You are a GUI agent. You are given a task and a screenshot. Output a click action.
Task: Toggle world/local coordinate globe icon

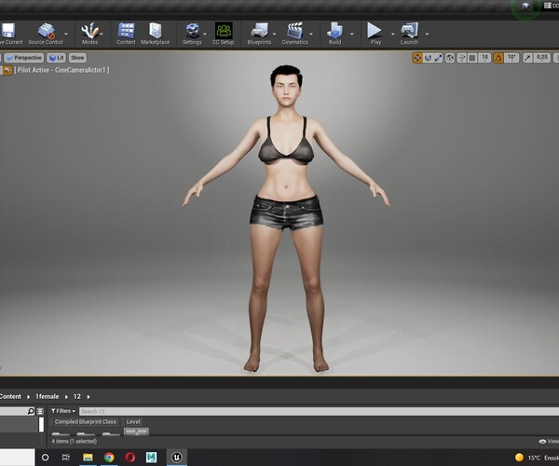450,58
